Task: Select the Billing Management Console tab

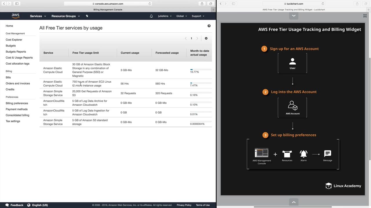Action: 108,10
